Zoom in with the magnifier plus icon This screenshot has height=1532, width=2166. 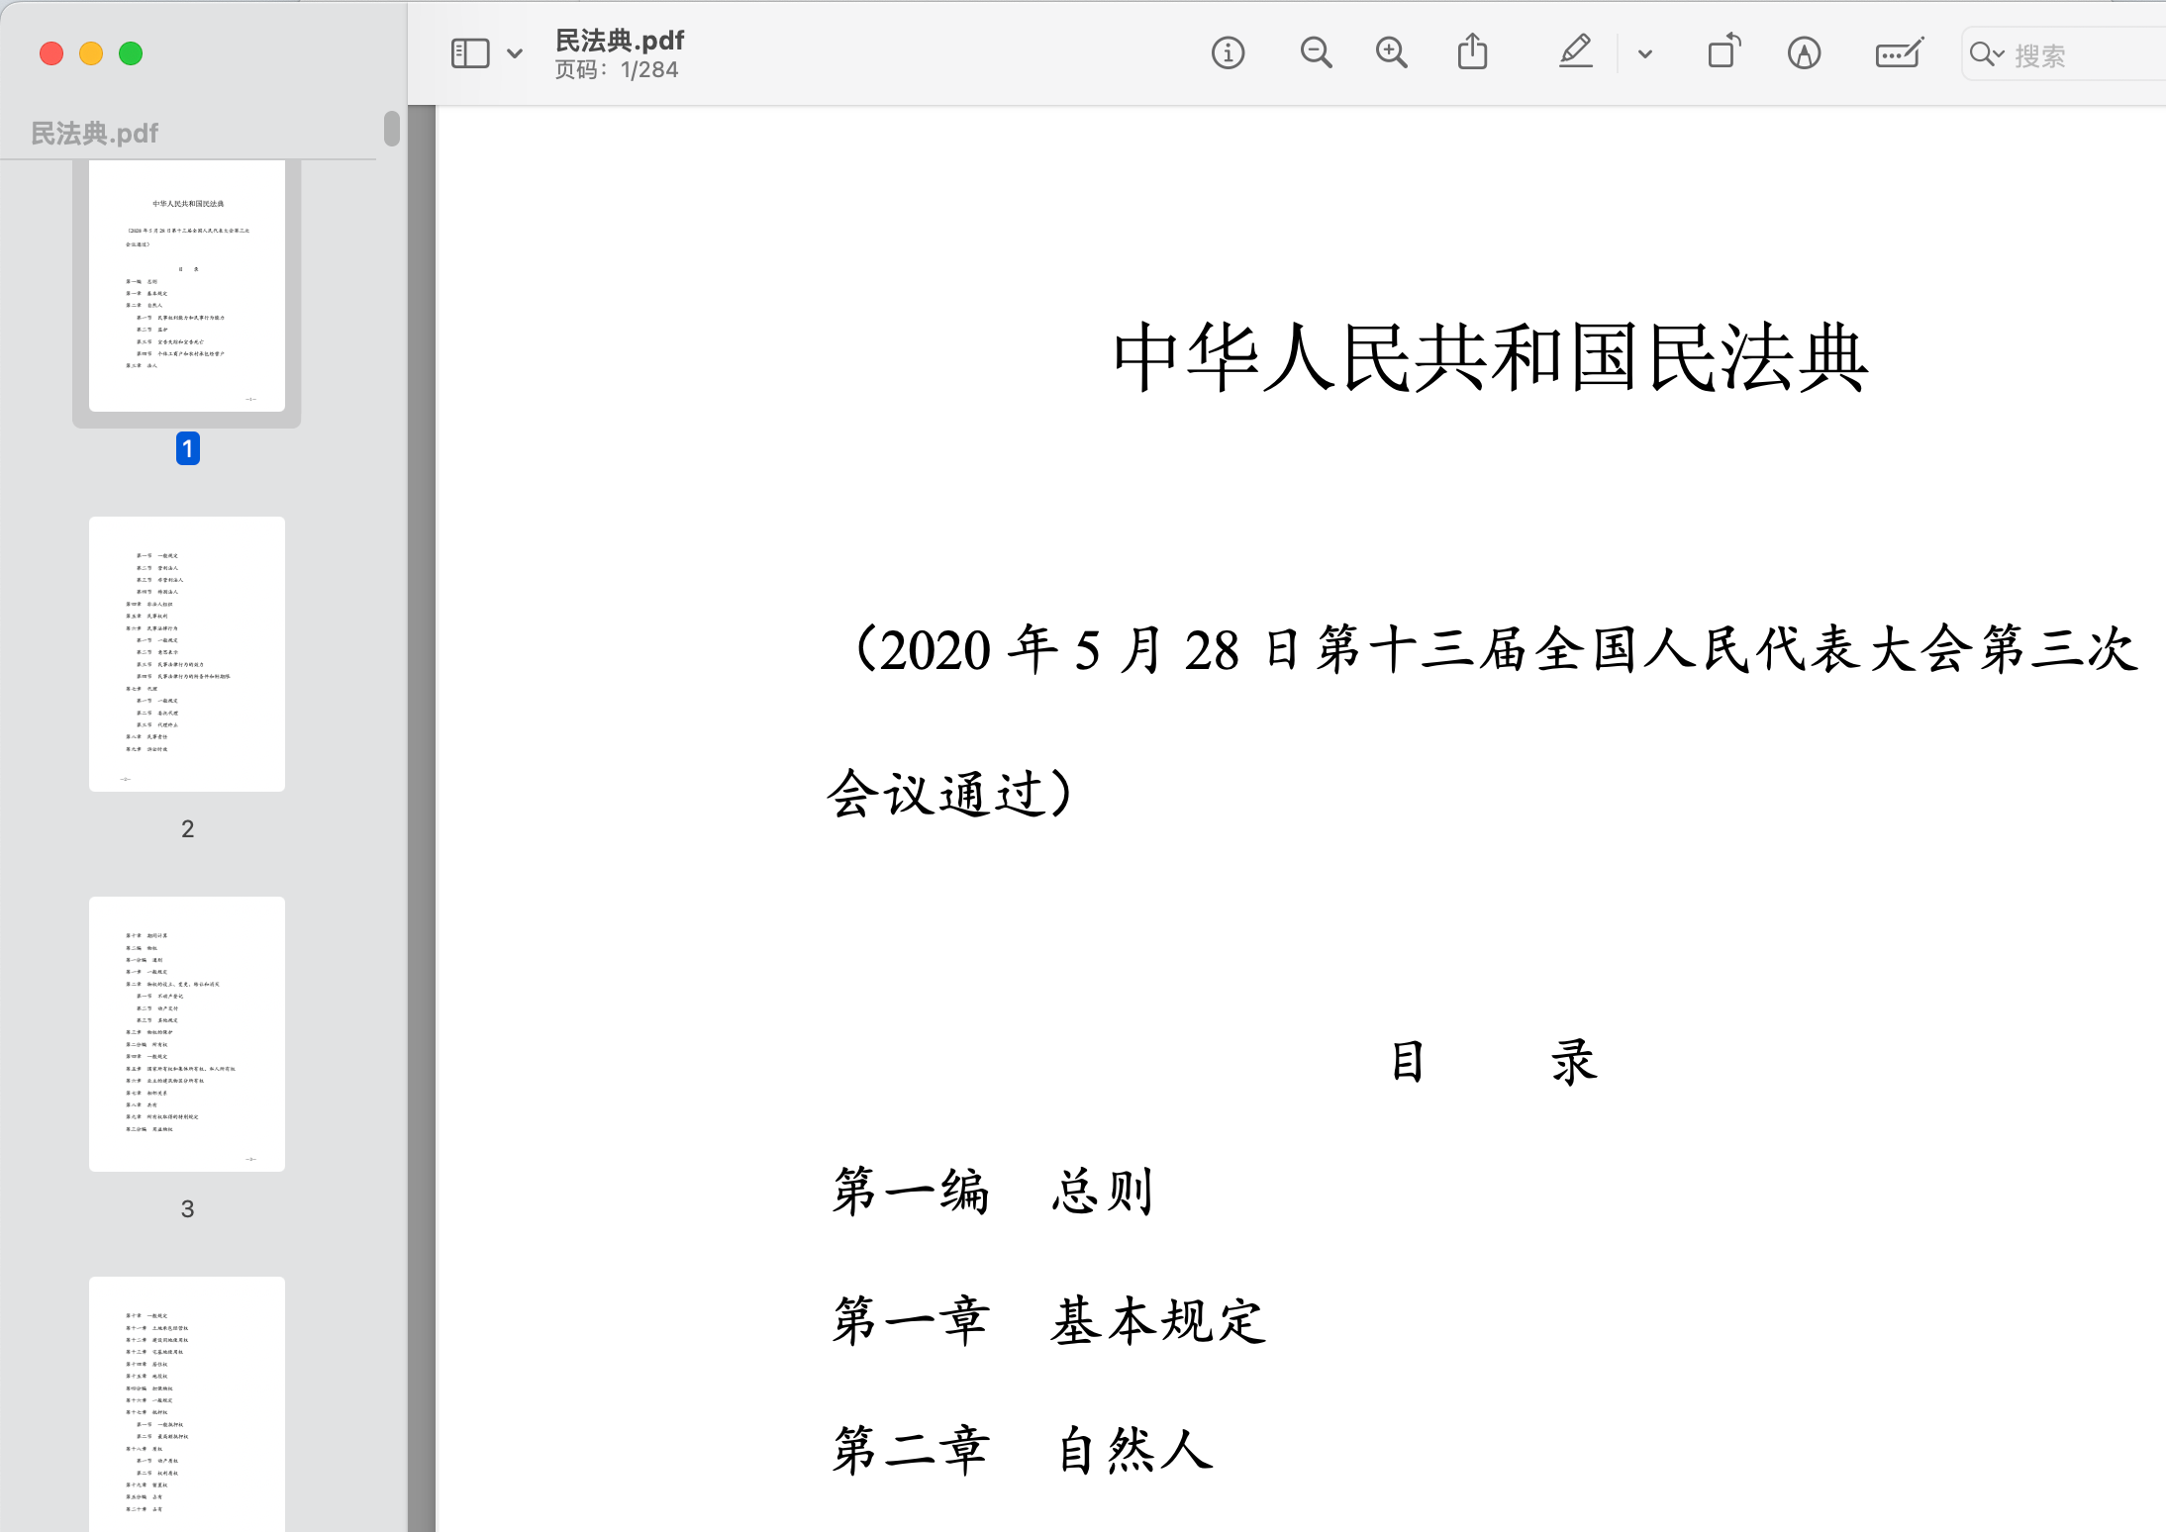tap(1391, 52)
